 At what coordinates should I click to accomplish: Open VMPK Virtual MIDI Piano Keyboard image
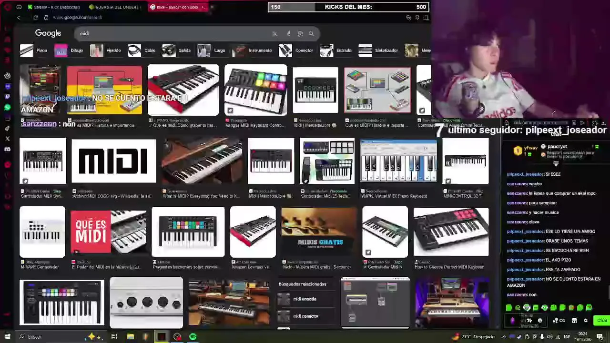point(399,161)
